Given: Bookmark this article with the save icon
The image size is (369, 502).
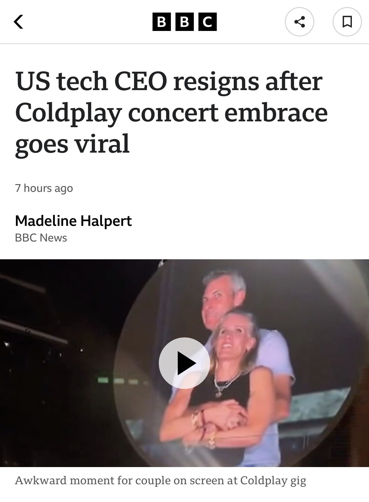Looking at the screenshot, I should [x=347, y=22].
